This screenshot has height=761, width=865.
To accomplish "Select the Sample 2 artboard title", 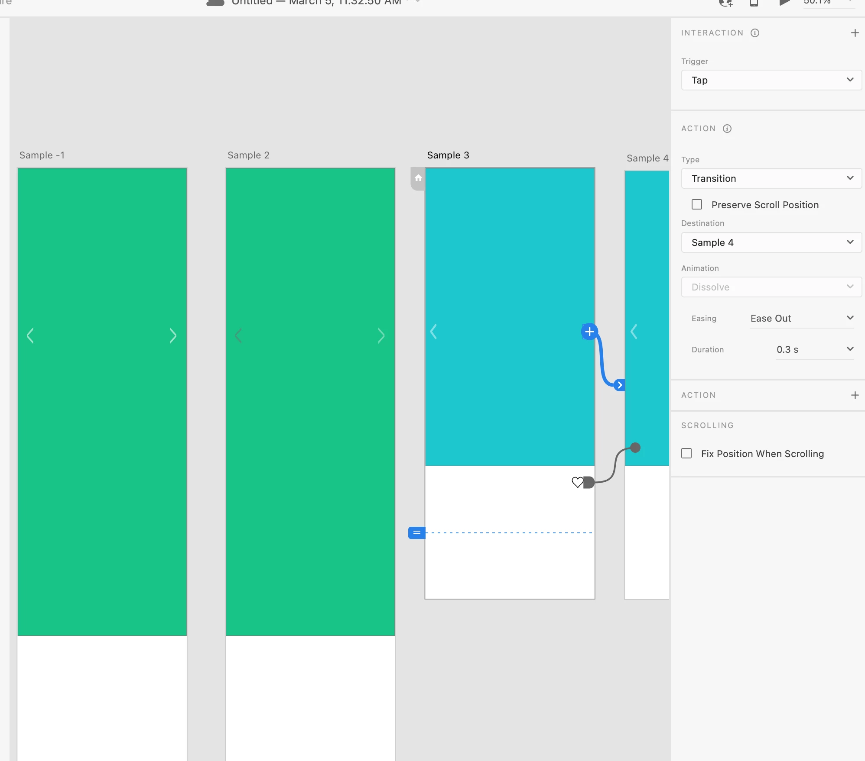I will coord(248,155).
